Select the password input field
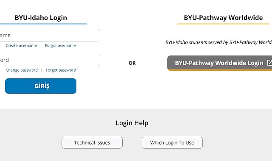272x161 pixels. tap(50, 60)
